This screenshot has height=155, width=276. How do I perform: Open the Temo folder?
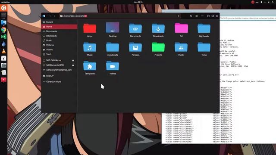(x=204, y=47)
